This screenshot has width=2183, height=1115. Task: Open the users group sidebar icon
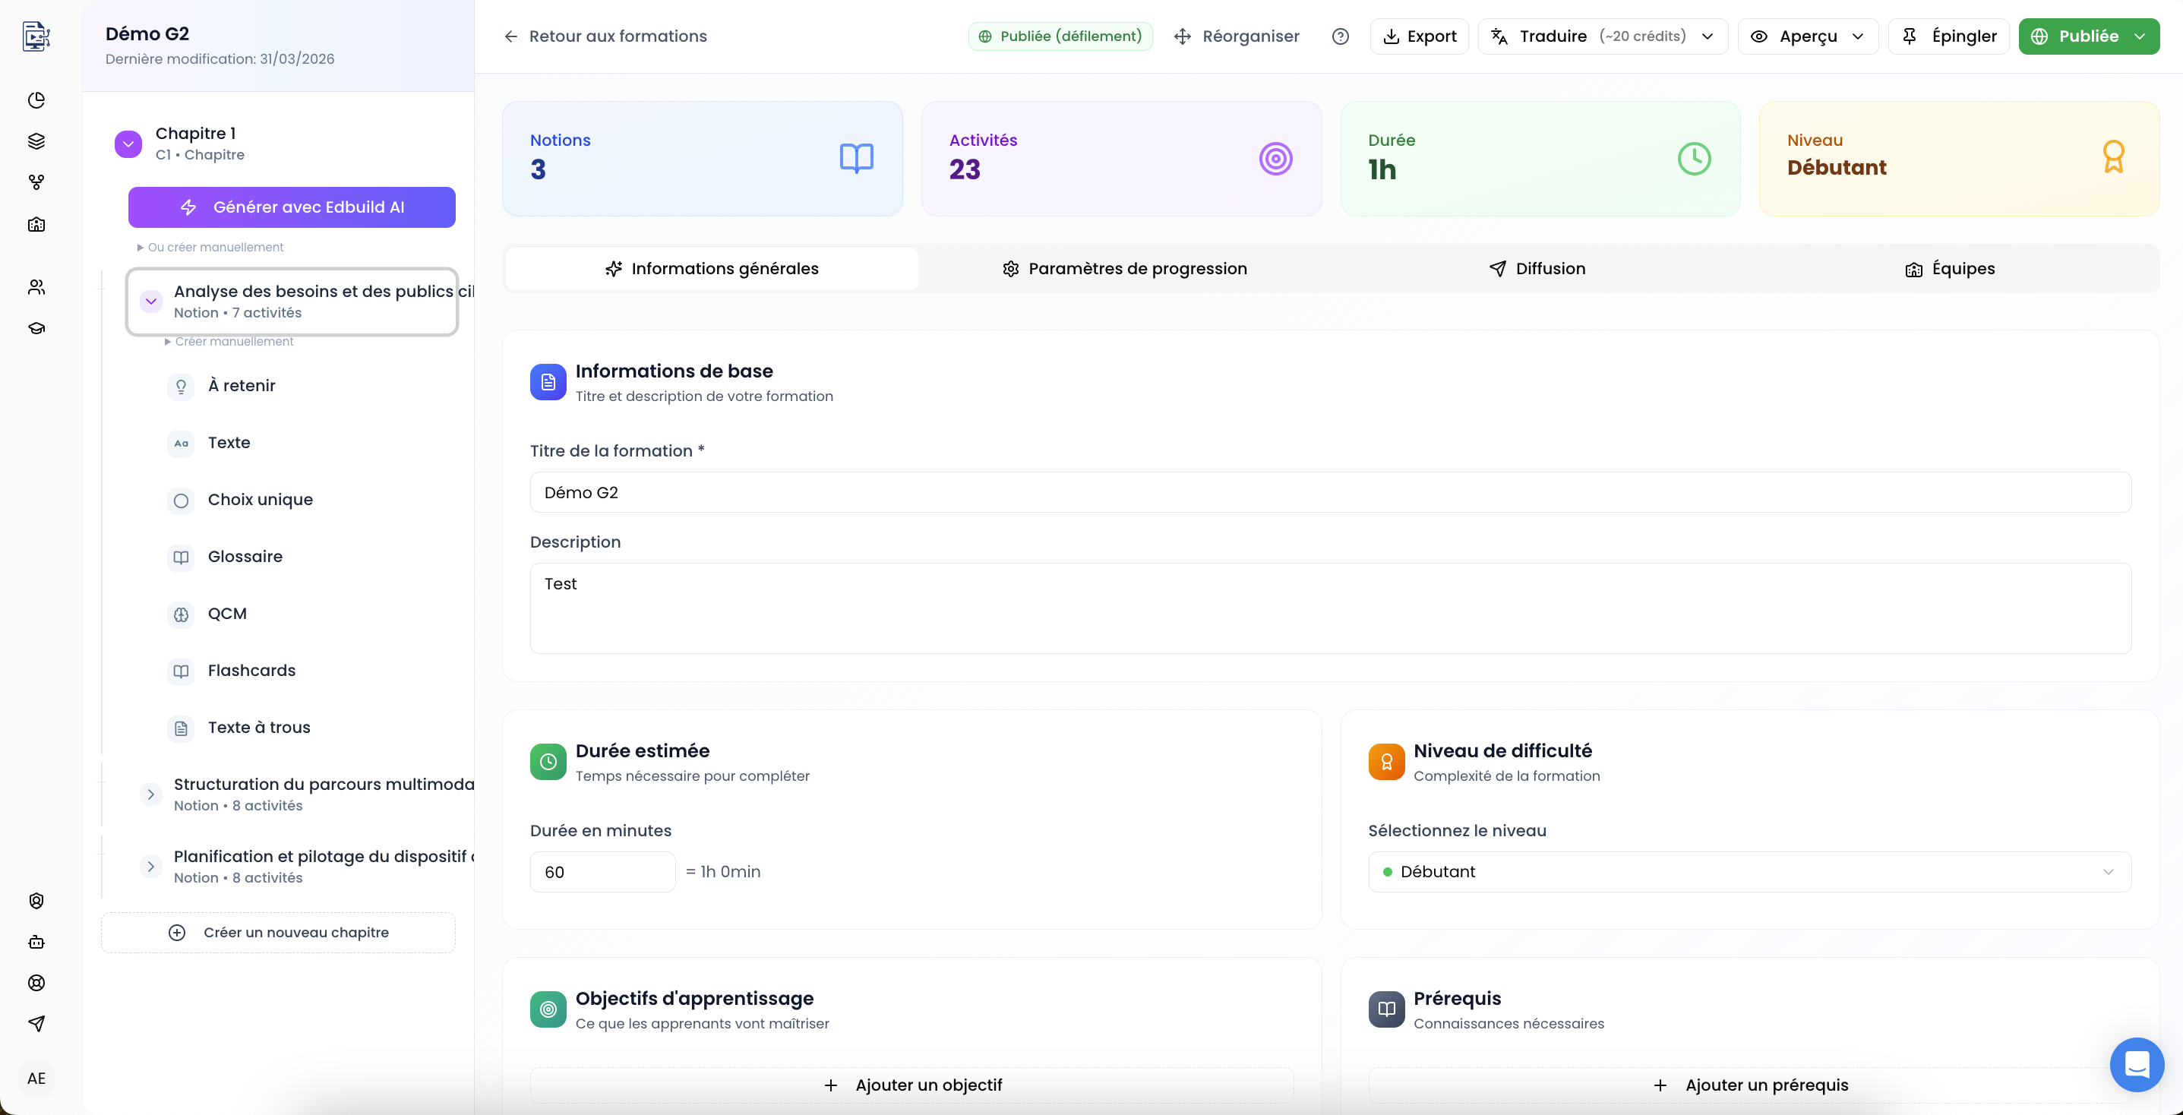pos(36,287)
